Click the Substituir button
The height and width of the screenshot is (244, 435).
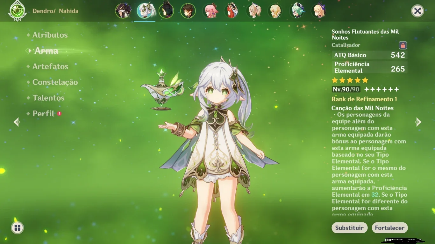click(x=349, y=228)
